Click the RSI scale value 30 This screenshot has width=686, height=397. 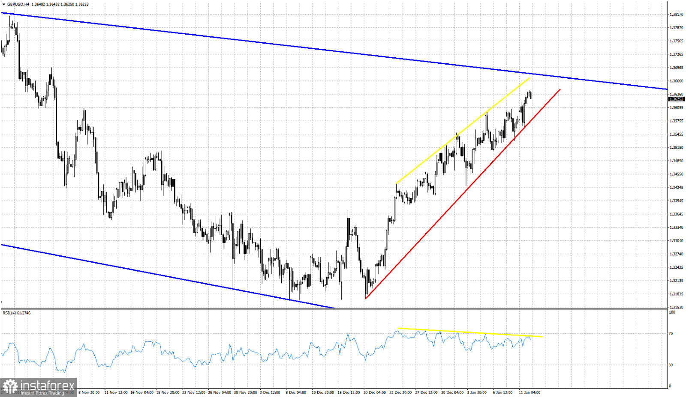[671, 365]
